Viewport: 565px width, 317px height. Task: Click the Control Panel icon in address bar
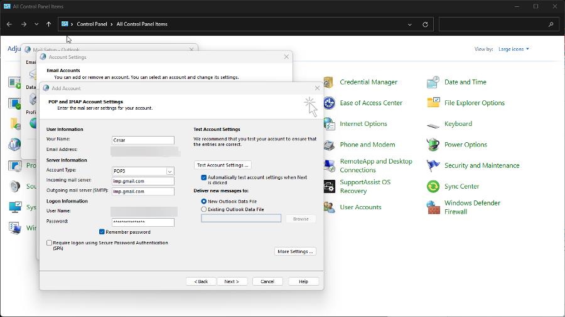[65, 24]
